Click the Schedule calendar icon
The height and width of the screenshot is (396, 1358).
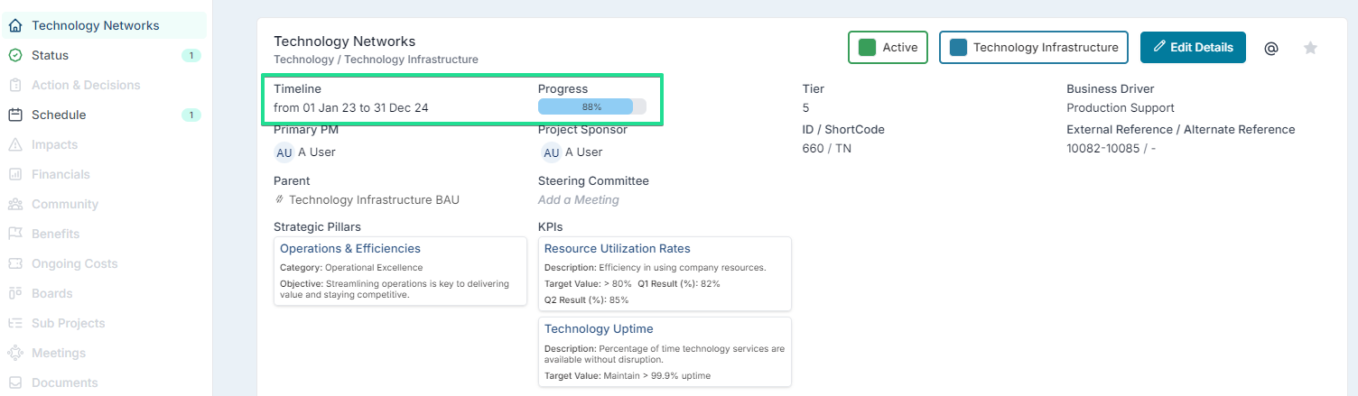(x=15, y=115)
